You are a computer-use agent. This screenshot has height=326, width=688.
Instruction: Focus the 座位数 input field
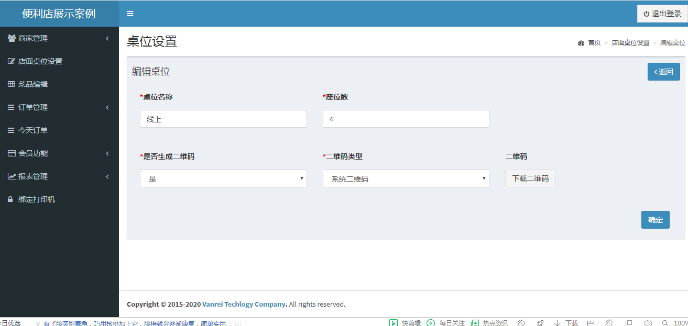[406, 119]
